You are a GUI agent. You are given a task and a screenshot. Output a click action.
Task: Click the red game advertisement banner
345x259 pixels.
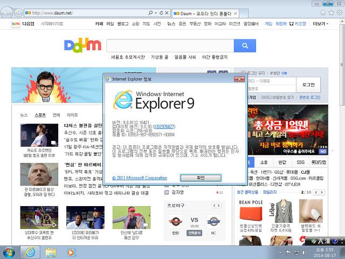coord(287,130)
